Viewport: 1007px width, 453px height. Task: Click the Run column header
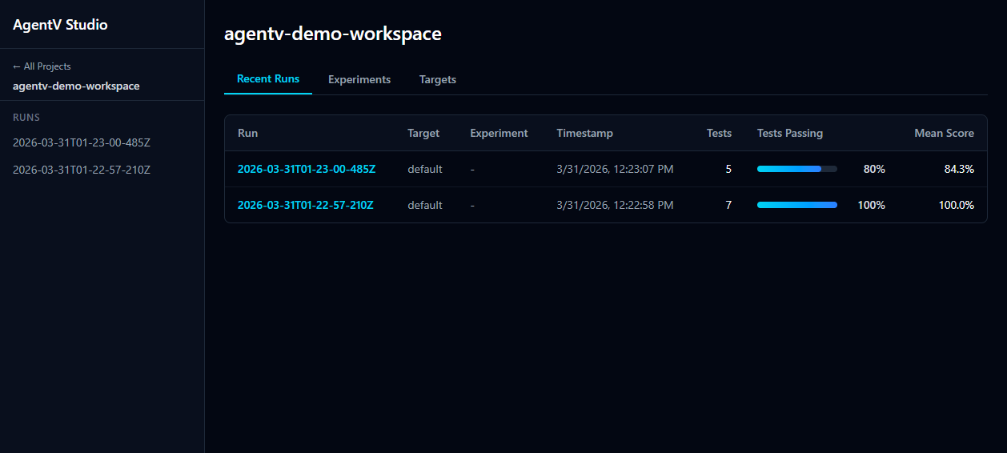click(248, 133)
